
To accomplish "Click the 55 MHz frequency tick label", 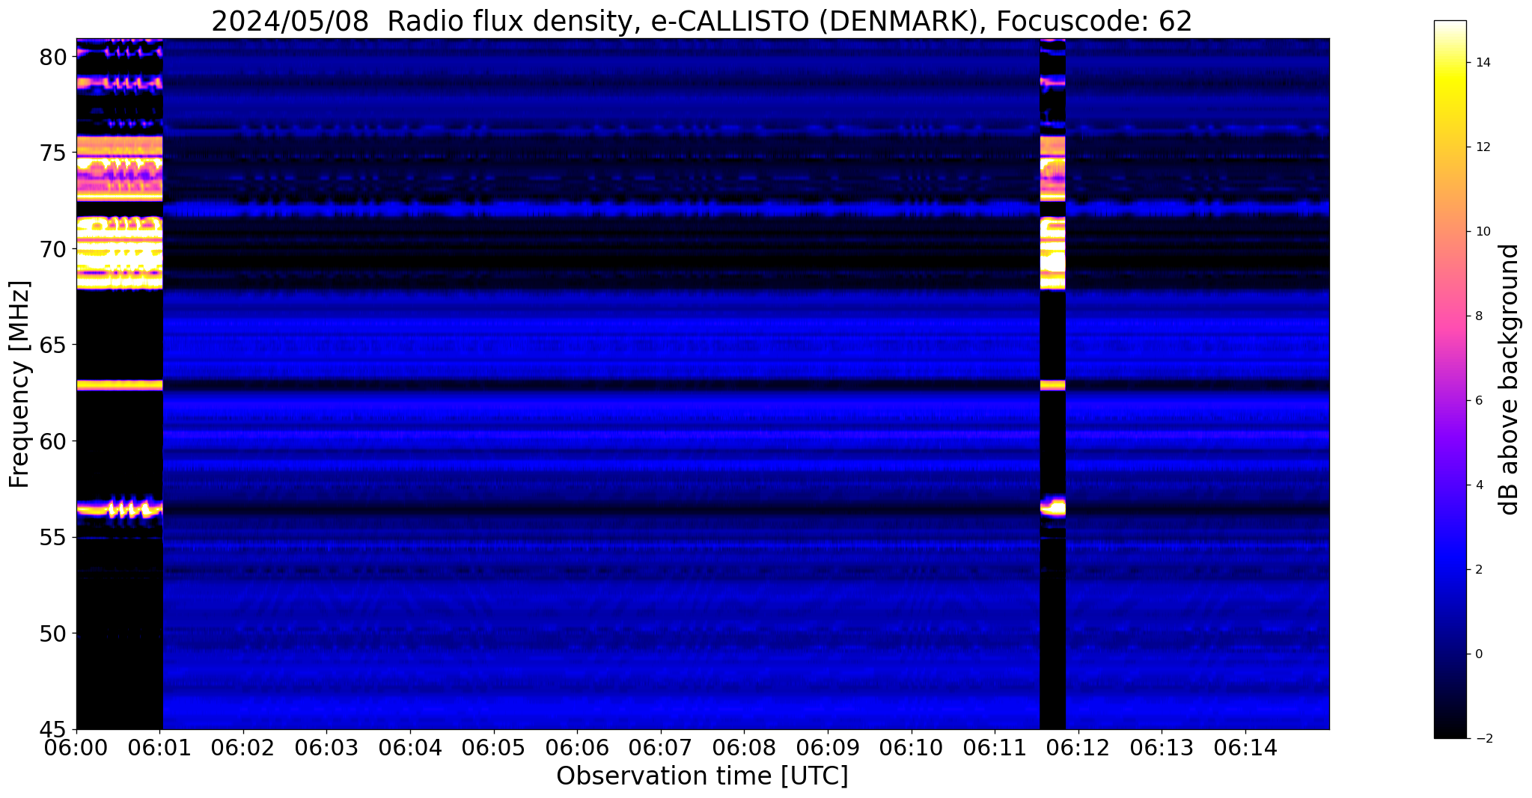I will click(x=52, y=538).
